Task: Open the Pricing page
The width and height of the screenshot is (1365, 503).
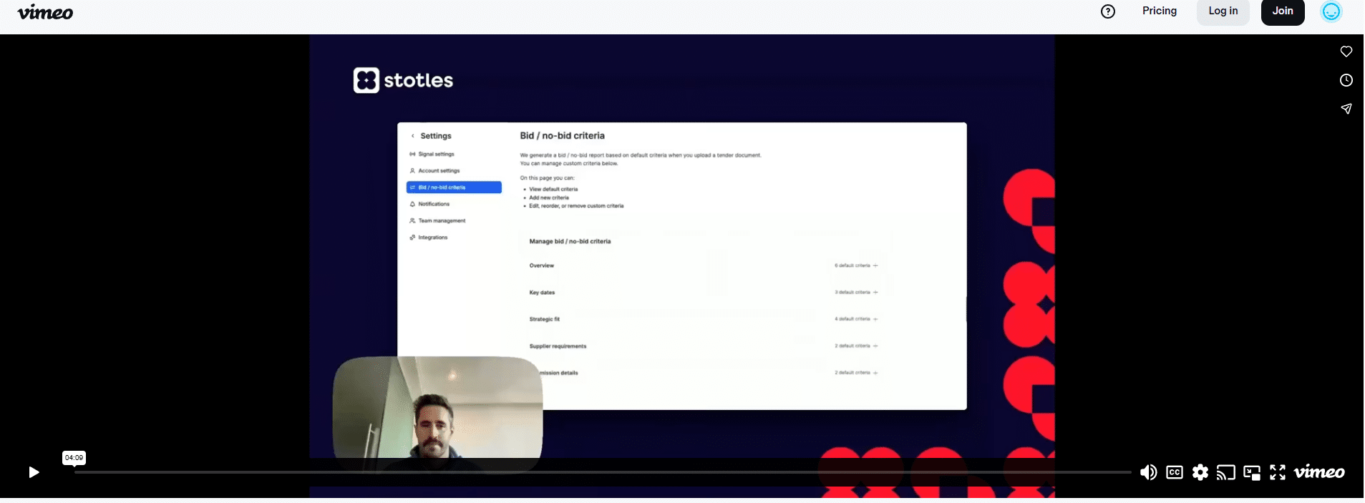Action: tap(1160, 11)
